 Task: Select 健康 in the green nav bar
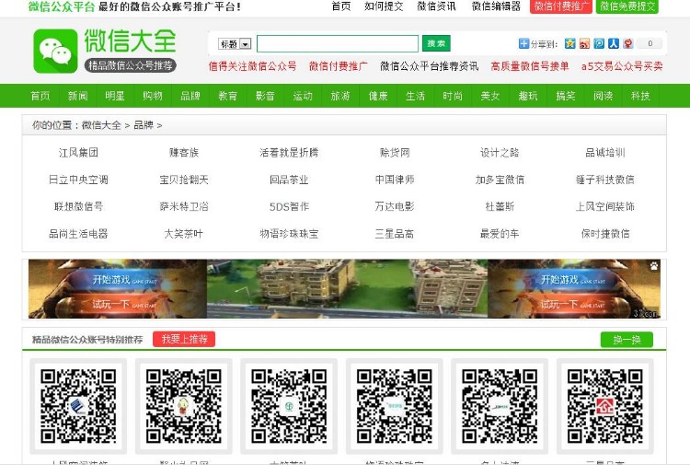(x=378, y=96)
